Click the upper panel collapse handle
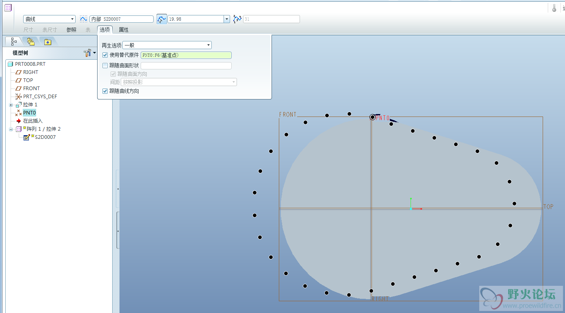565x313 pixels. click(118, 189)
